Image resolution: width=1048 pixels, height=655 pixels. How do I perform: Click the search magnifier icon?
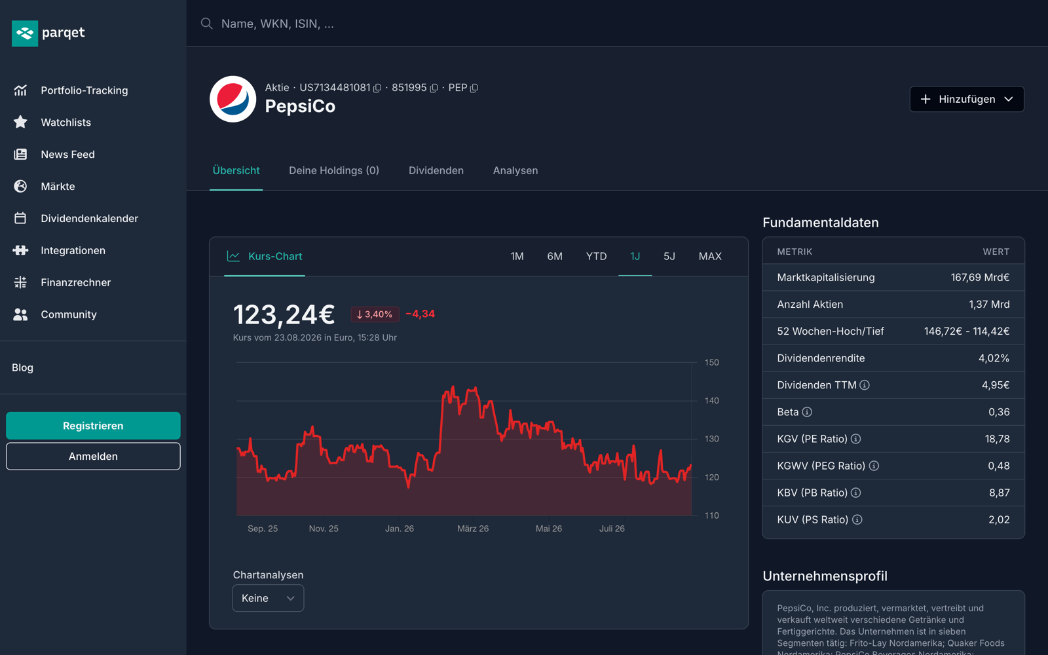pos(206,24)
